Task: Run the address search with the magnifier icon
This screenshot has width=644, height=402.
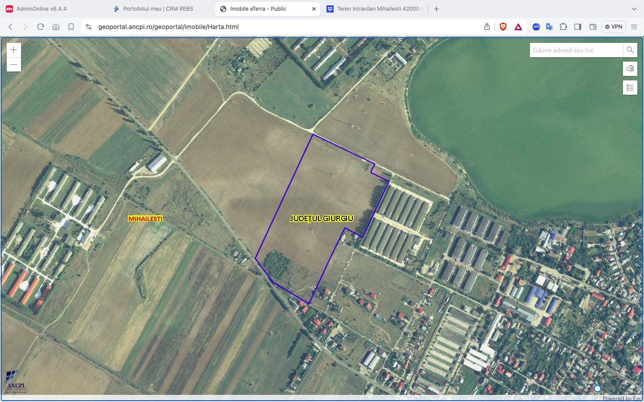Action: click(x=630, y=50)
